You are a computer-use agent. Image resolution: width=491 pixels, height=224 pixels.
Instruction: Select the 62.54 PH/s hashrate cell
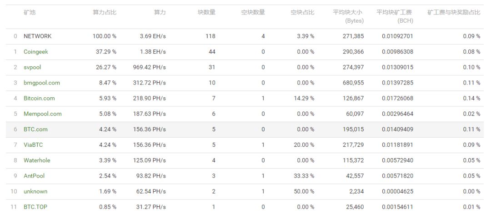tap(151, 191)
